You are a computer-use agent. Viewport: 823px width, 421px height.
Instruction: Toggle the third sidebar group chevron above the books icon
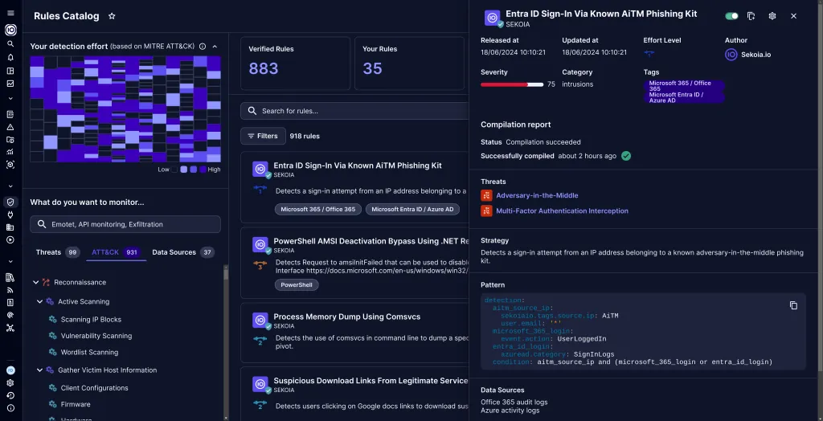point(10,261)
